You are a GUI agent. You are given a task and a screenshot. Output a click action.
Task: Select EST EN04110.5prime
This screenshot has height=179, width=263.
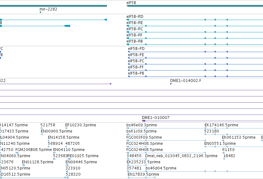pos(69,150)
